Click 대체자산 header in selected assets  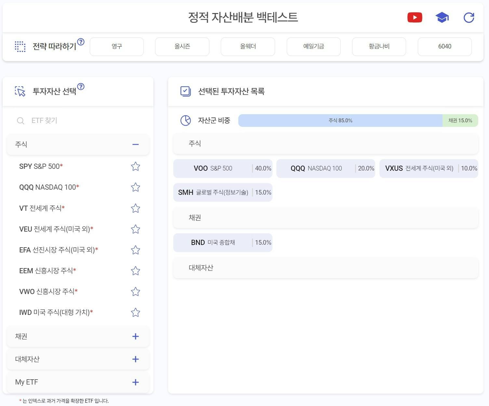[326, 268]
